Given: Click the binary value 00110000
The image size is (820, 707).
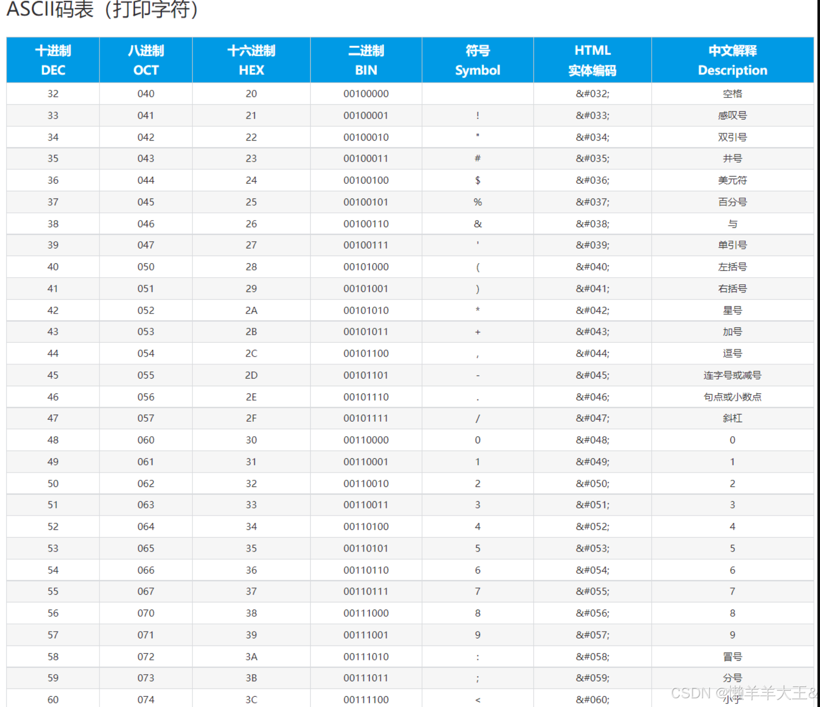Looking at the screenshot, I should [x=366, y=440].
